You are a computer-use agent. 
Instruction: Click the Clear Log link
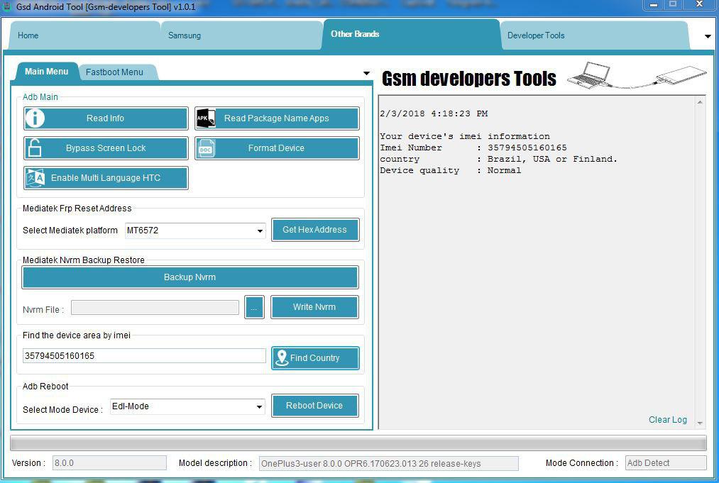[x=667, y=419]
